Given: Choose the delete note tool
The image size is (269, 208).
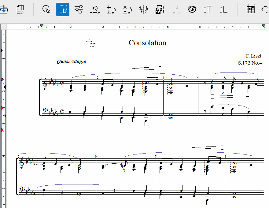Looking at the screenshot, I should (x=127, y=9).
